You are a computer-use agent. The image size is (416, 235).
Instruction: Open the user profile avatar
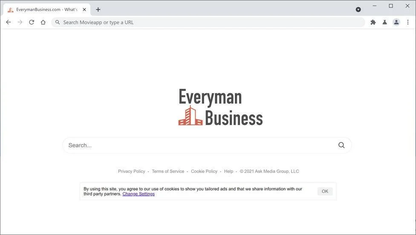[396, 22]
